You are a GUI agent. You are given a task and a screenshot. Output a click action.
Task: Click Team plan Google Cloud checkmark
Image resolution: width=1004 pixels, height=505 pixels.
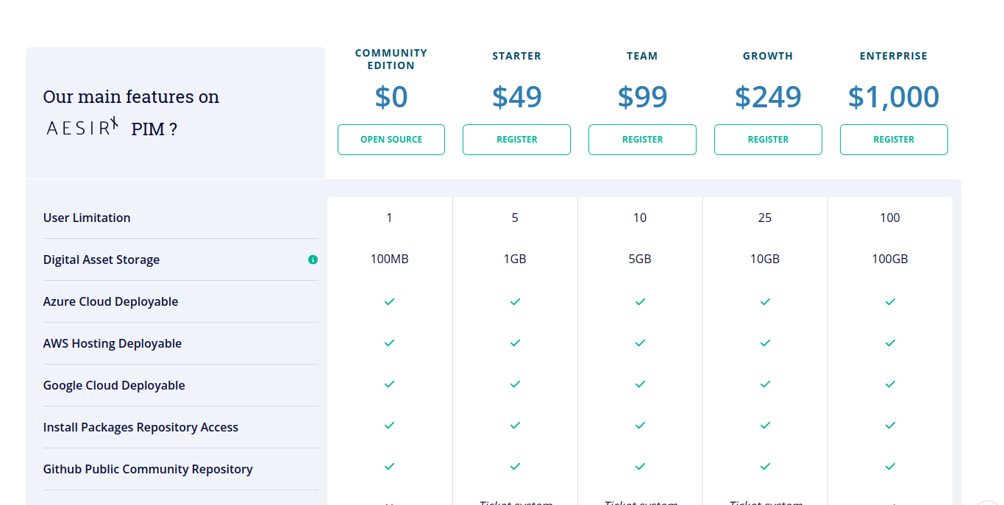click(x=640, y=384)
